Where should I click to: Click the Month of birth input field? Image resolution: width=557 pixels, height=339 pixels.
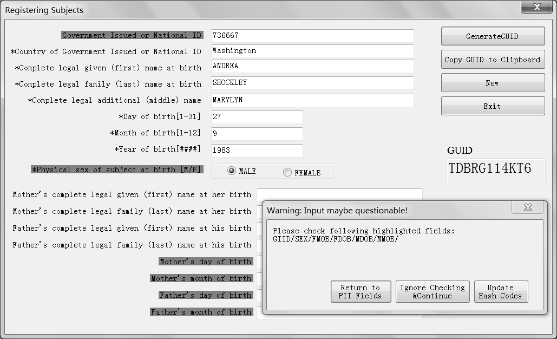257,134
